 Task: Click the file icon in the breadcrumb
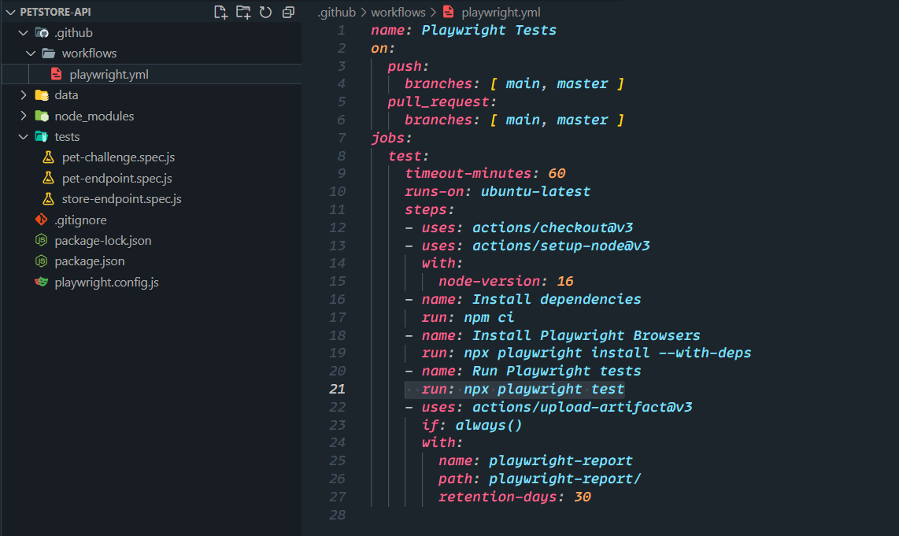[449, 12]
